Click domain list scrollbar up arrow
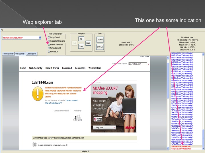205x153 pixels. click(x=203, y=54)
